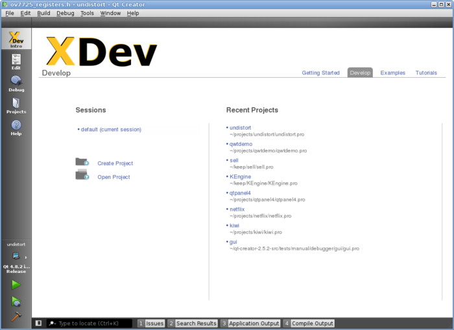
Task: Click the locator search magnifier icon
Action: 53,324
